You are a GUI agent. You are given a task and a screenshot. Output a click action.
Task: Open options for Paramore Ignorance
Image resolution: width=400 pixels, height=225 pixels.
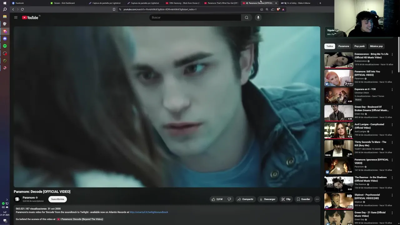[392, 160]
